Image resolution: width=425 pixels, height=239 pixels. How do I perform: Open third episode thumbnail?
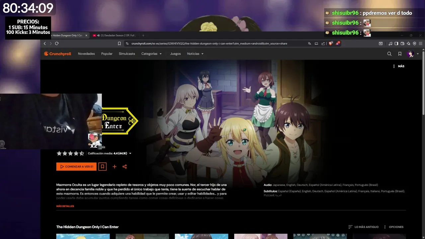tap(202, 236)
